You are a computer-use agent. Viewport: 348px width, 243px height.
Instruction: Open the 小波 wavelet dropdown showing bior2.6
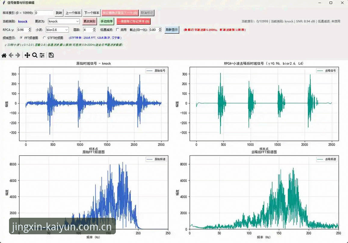57,30
